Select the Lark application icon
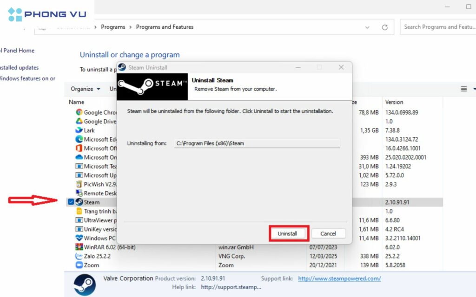 (80, 130)
